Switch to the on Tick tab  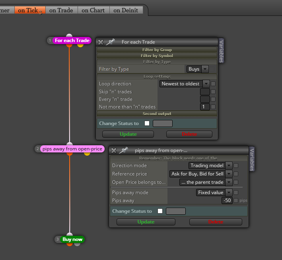click(30, 10)
